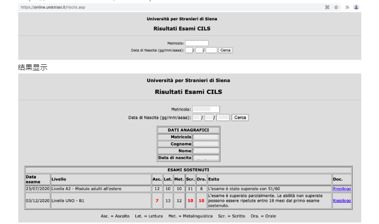Click the upper birth year field
Viewport: 379px width, 224px height.
[x=211, y=50]
